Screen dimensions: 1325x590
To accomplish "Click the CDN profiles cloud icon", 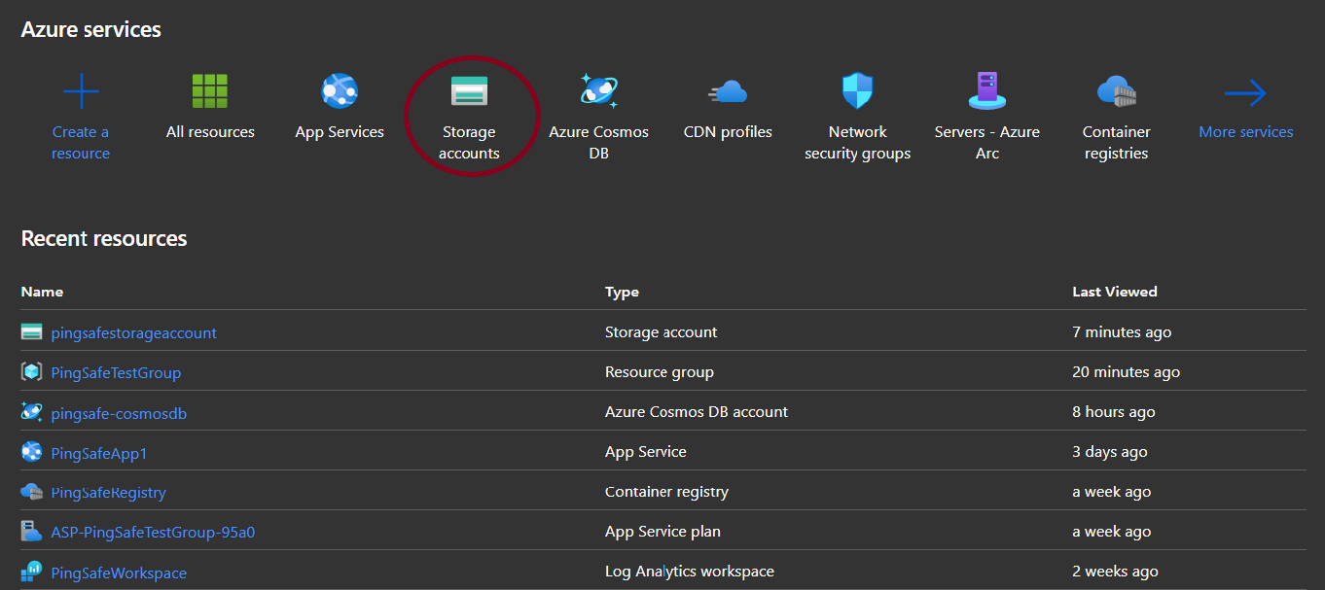I will [728, 92].
